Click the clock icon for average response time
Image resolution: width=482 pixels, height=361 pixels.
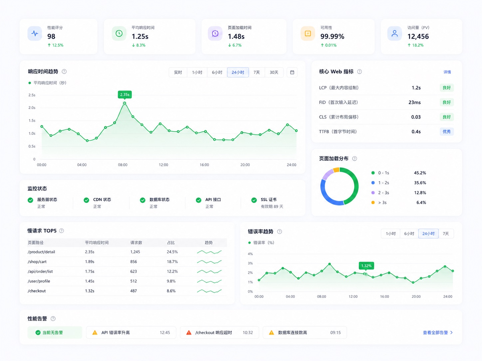tap(119, 34)
